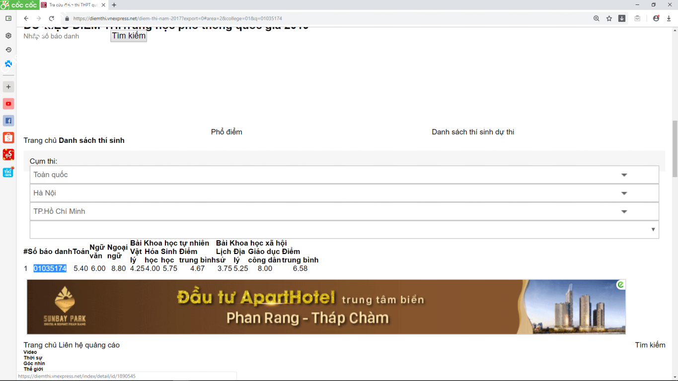The image size is (678, 381).
Task: Open zoom control in address bar
Action: pos(596,18)
